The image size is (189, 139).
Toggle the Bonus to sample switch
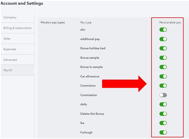[x=163, y=67]
